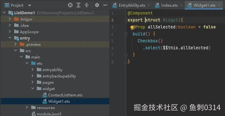This screenshot has height=116, width=225.
Task: Click fold end marker on line 8
Action: 126,62
